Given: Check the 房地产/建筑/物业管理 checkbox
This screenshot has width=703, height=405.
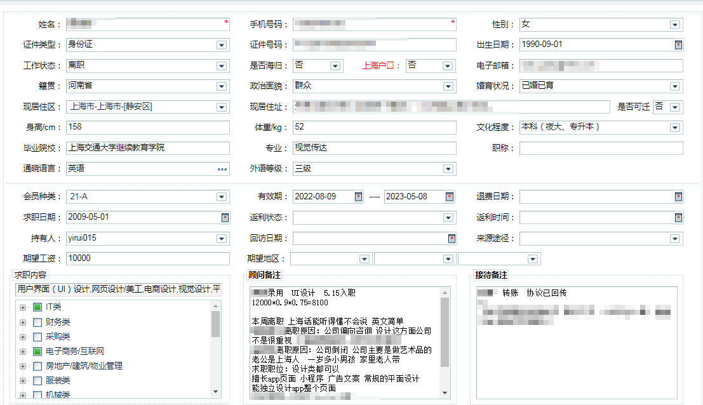Looking at the screenshot, I should pos(37,366).
